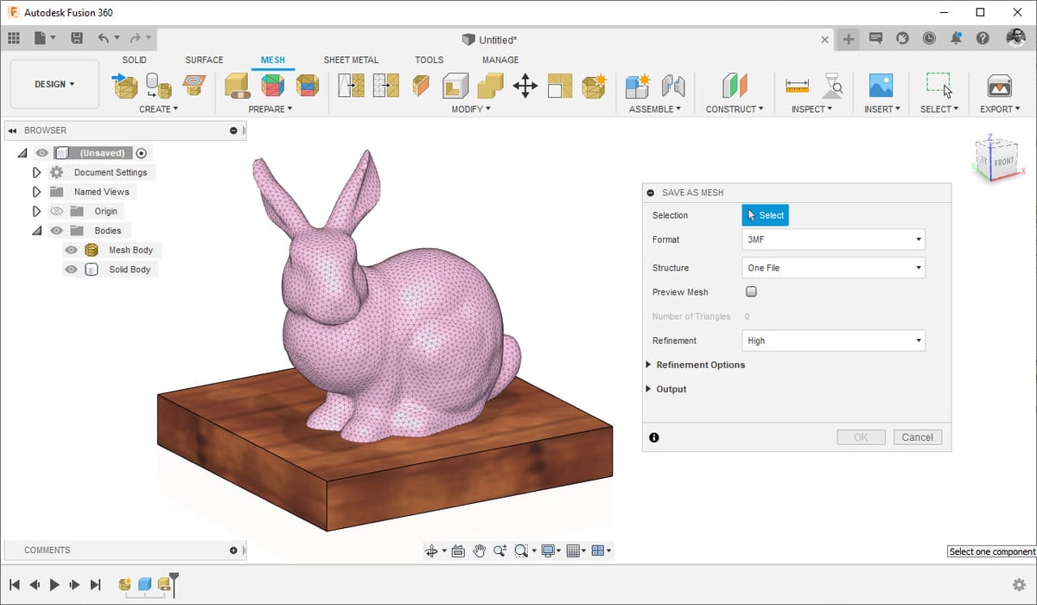Screen dimensions: 1037x605
Task: Select the Tessellate tool icon
Action: [158, 86]
